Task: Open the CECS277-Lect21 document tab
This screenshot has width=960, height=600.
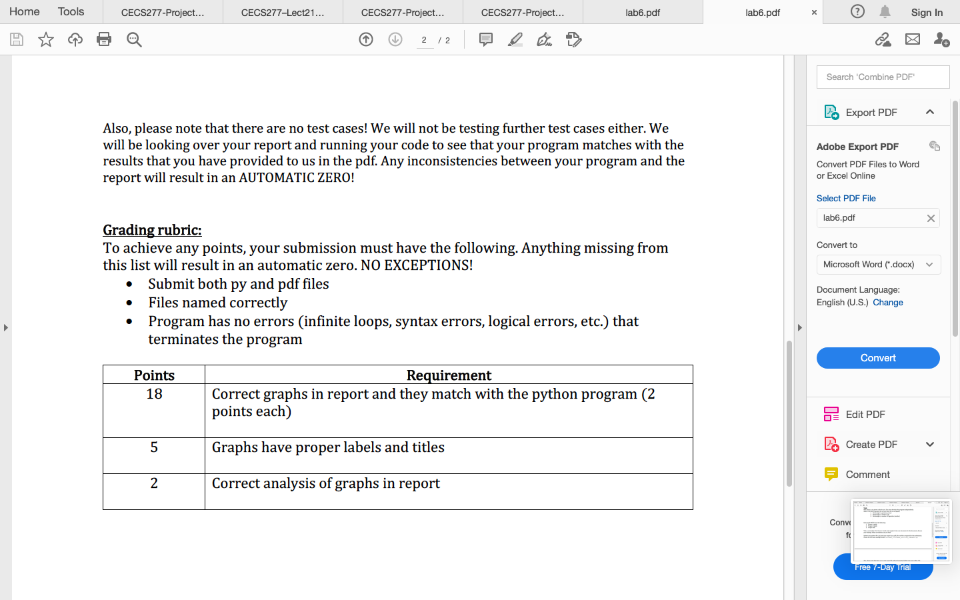Action: pos(282,11)
